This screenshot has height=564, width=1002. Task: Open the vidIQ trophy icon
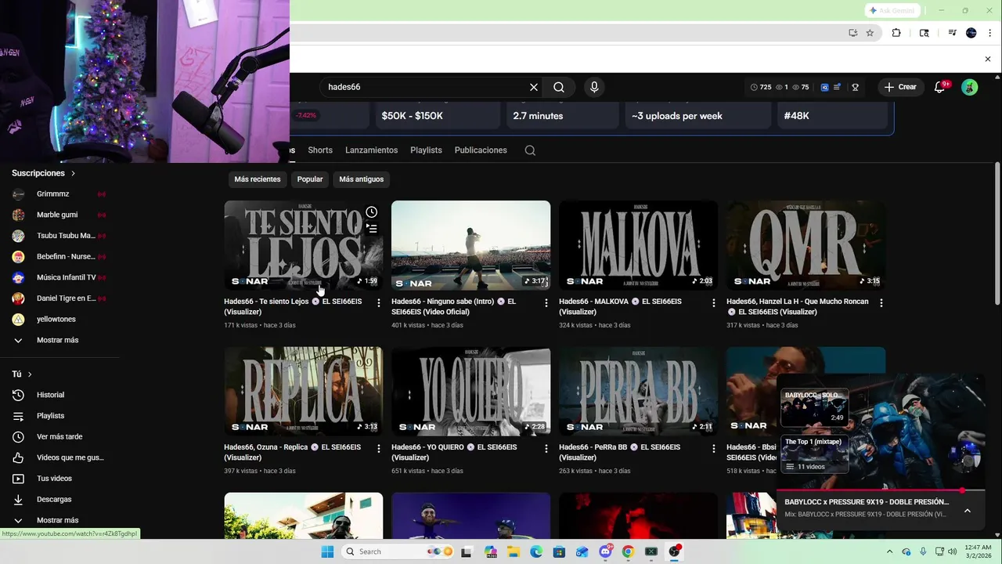tap(855, 87)
